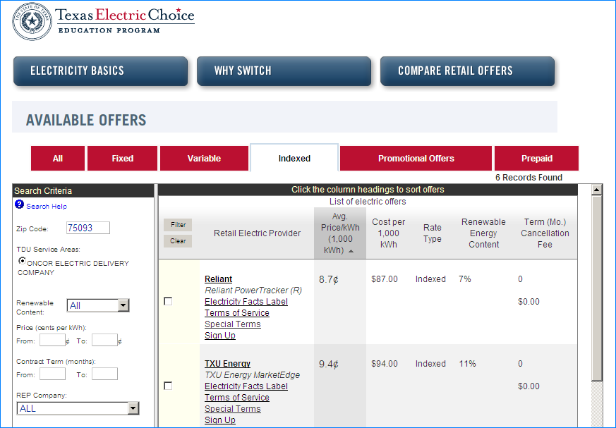The height and width of the screenshot is (428, 616).
Task: Sort by Retail Electric Provider column
Action: tap(257, 233)
